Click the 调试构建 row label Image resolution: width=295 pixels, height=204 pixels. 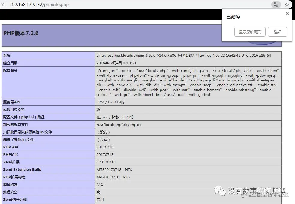tap(10, 184)
